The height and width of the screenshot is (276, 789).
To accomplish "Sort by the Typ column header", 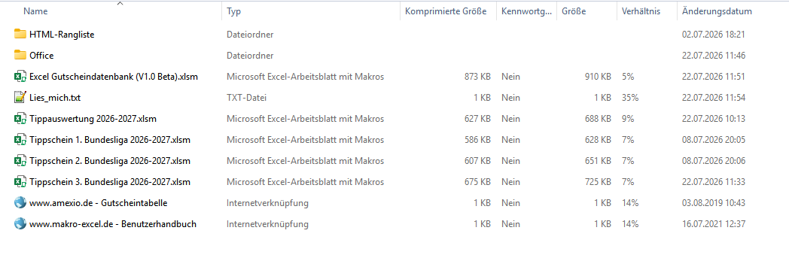I will coord(310,11).
